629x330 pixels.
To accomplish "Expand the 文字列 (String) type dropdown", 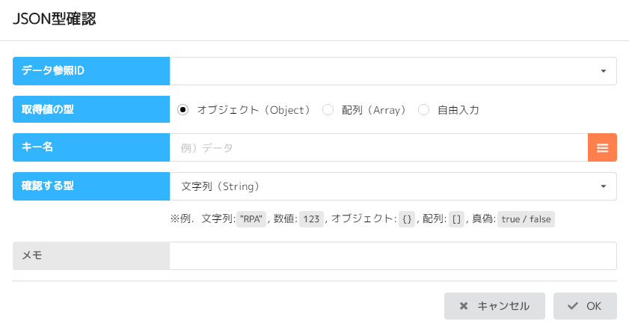I will (393, 187).
